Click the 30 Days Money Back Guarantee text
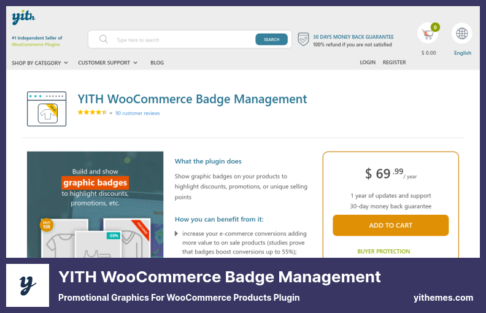 (x=353, y=37)
